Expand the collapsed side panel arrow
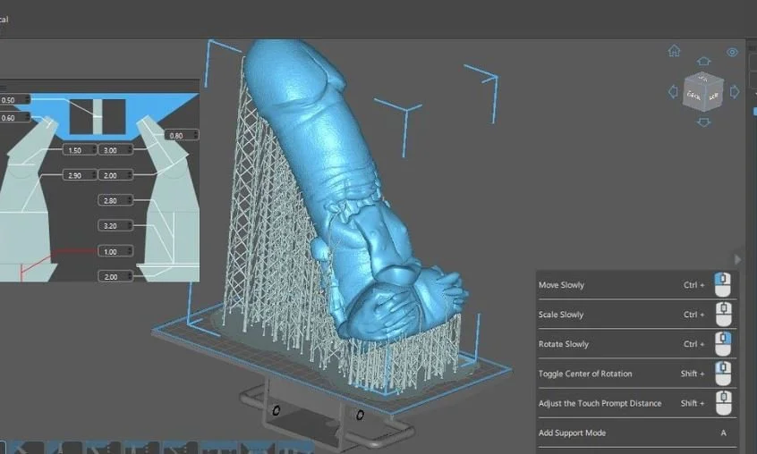 pos(737,259)
